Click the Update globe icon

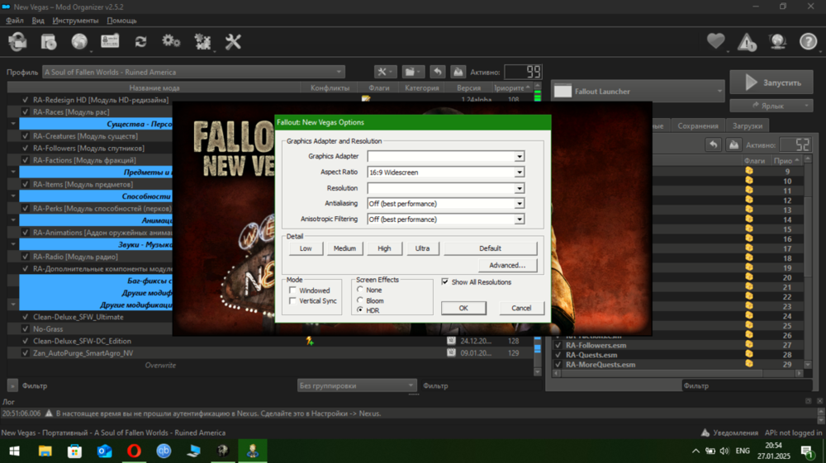pyautogui.click(x=777, y=41)
